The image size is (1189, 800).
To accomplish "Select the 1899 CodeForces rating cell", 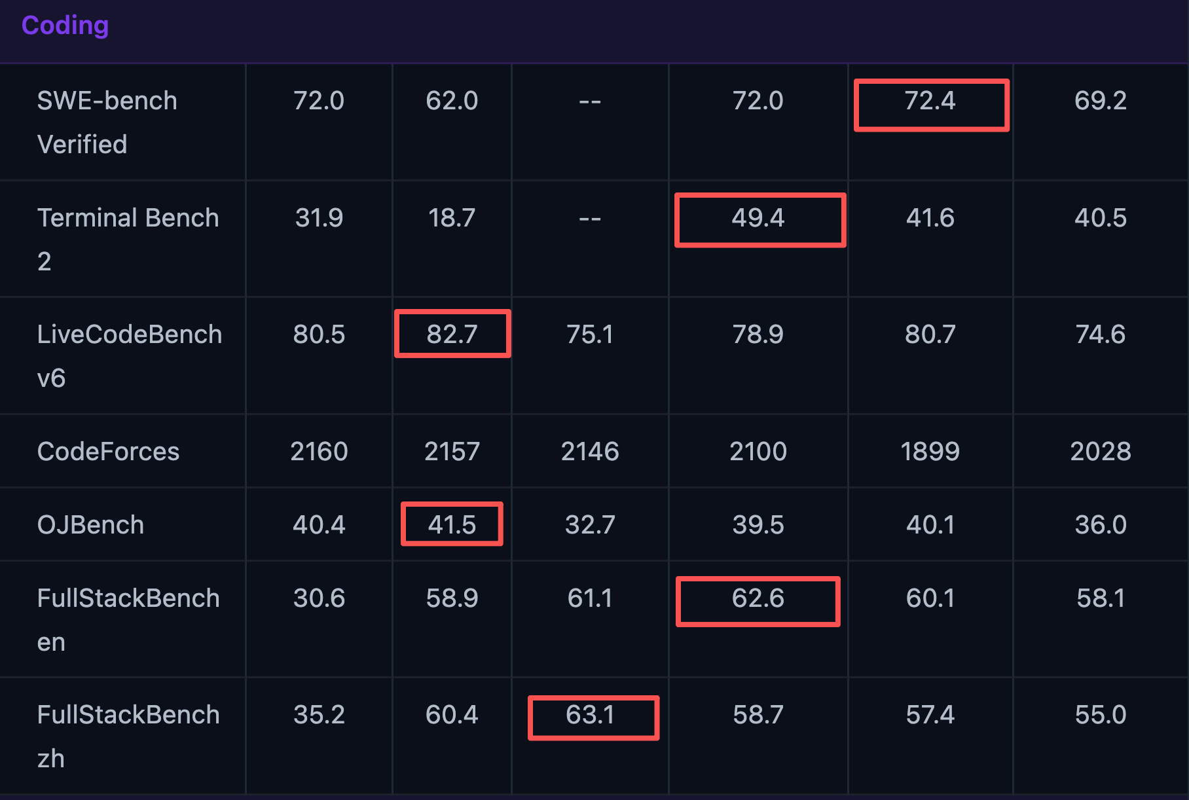I will tap(930, 451).
